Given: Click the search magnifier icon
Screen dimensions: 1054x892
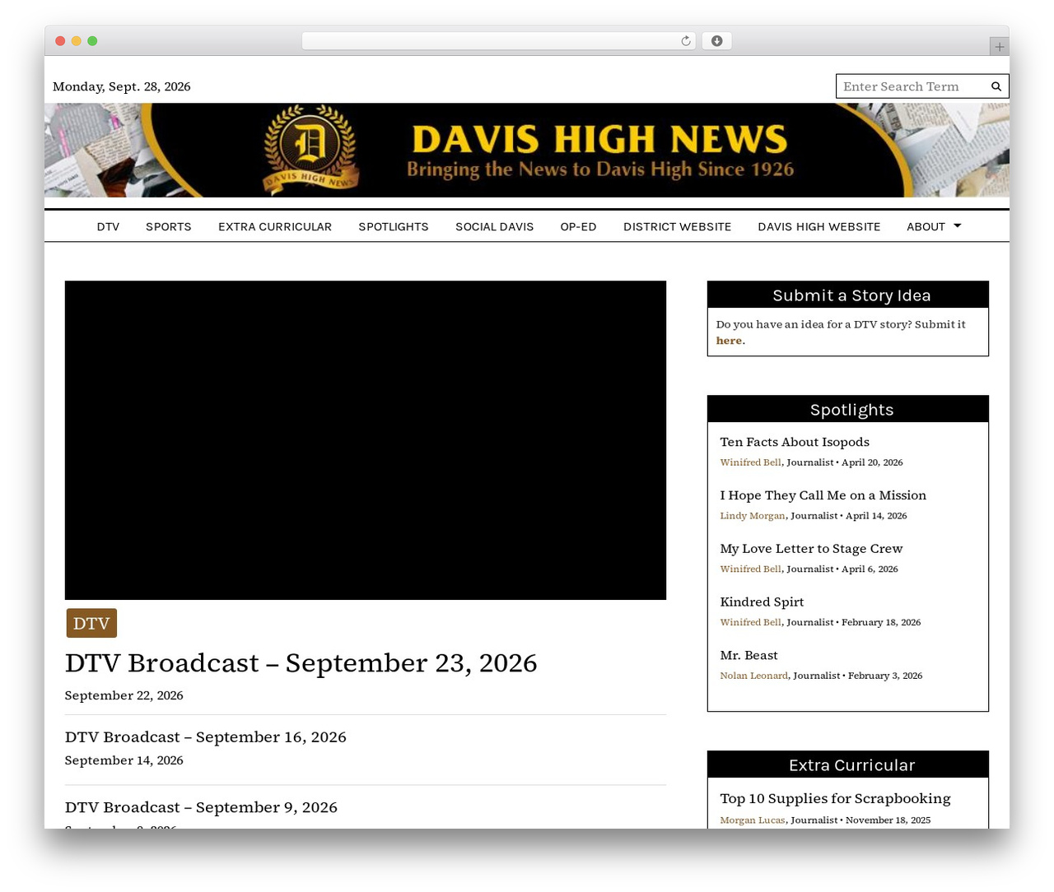Looking at the screenshot, I should coord(996,86).
